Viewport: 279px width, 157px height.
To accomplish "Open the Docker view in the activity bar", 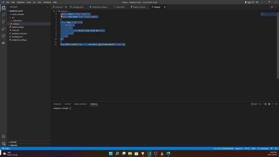I will pyautogui.click(x=3, y=43).
